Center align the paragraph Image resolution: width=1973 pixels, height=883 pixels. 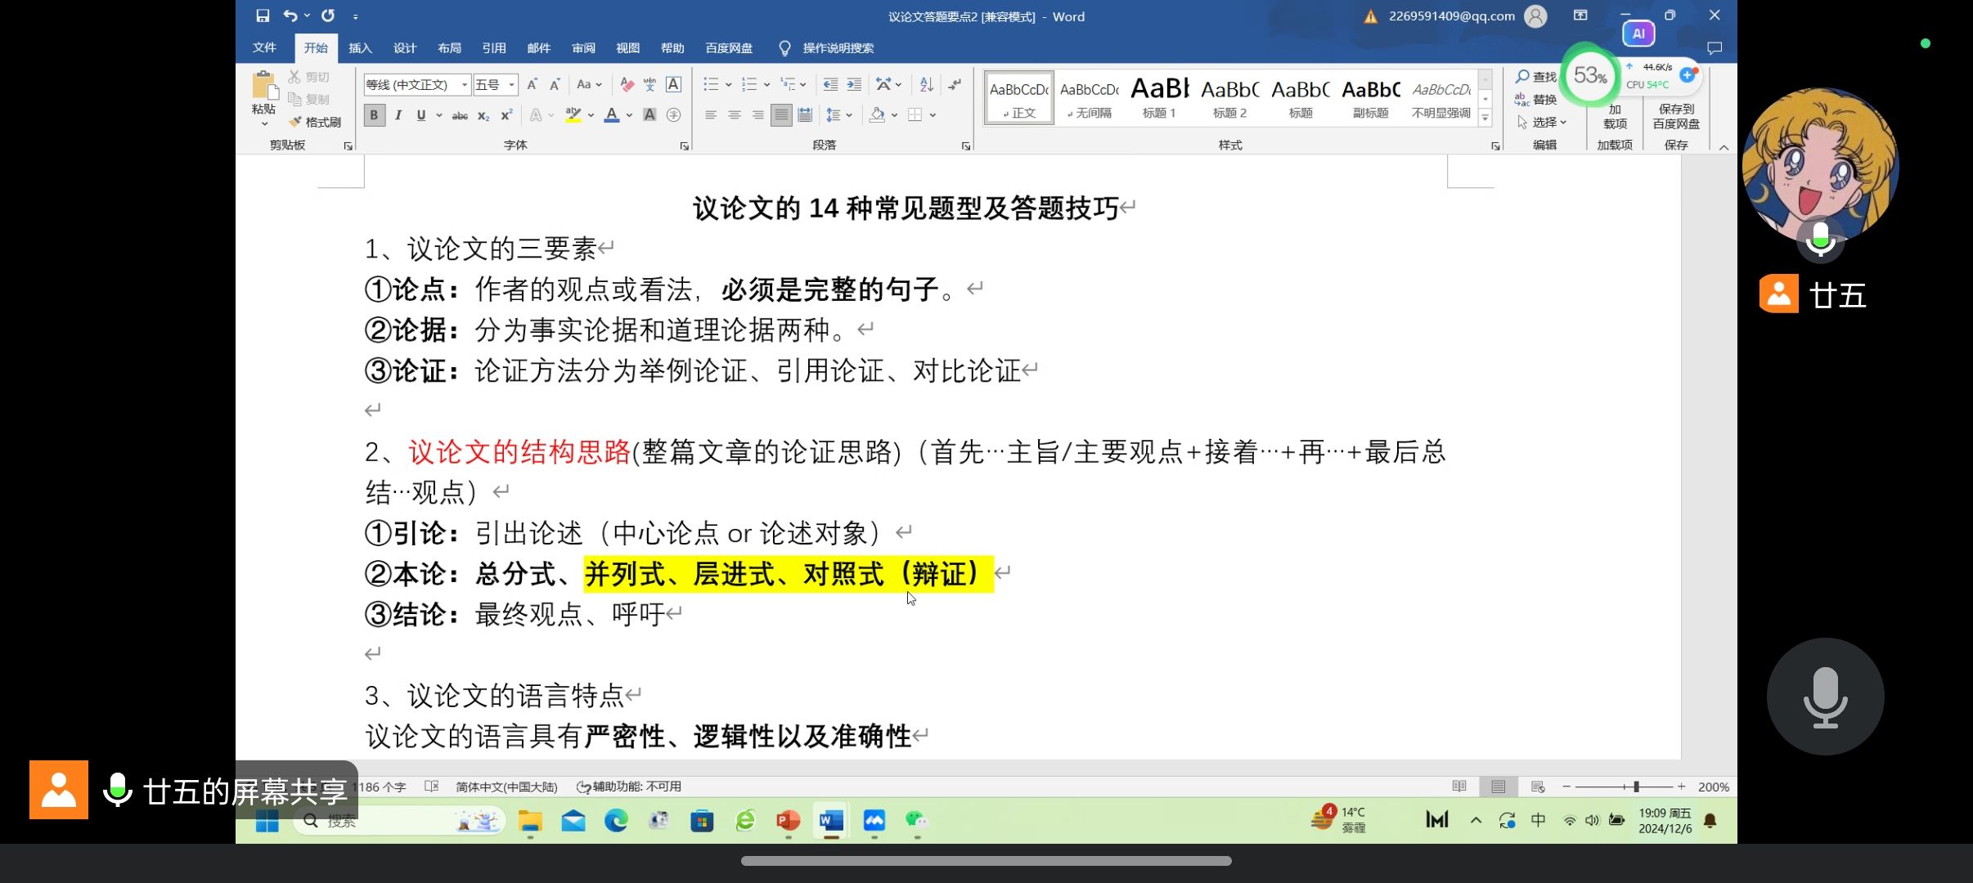734,115
